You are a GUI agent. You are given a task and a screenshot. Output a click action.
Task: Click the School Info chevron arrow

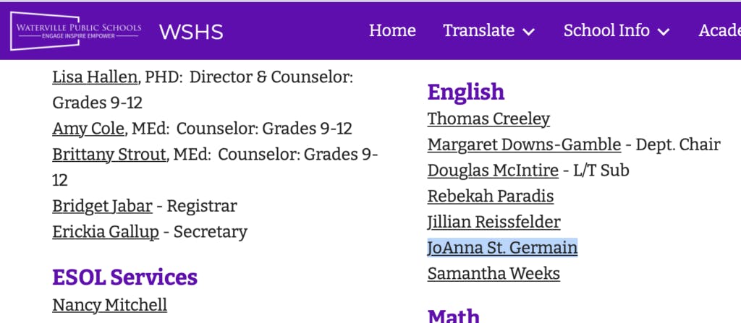[x=663, y=32]
